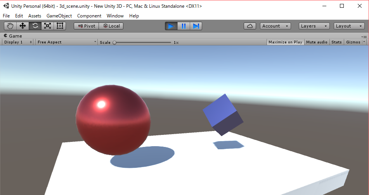This screenshot has height=195, width=369.
Task: Stop play mode with Play button
Action: tap(171, 26)
